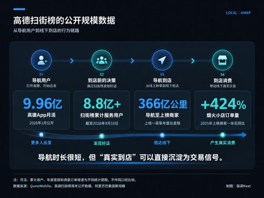This screenshot has height=198, width=264.
Task: Click the 更多人出发 timeline label
Action: (x=41, y=143)
